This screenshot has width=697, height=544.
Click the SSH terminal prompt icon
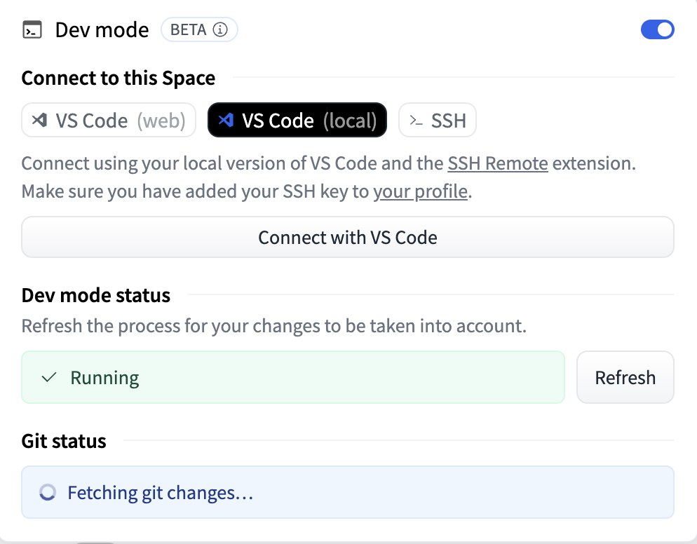(x=417, y=121)
